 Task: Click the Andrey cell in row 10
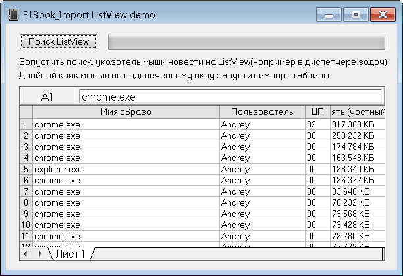click(x=263, y=225)
